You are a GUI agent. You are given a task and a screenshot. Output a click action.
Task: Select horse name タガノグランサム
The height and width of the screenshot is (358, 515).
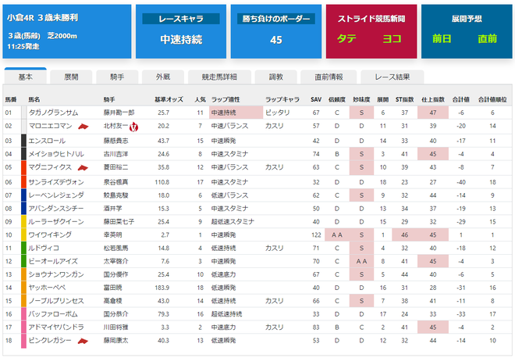[x=53, y=113]
